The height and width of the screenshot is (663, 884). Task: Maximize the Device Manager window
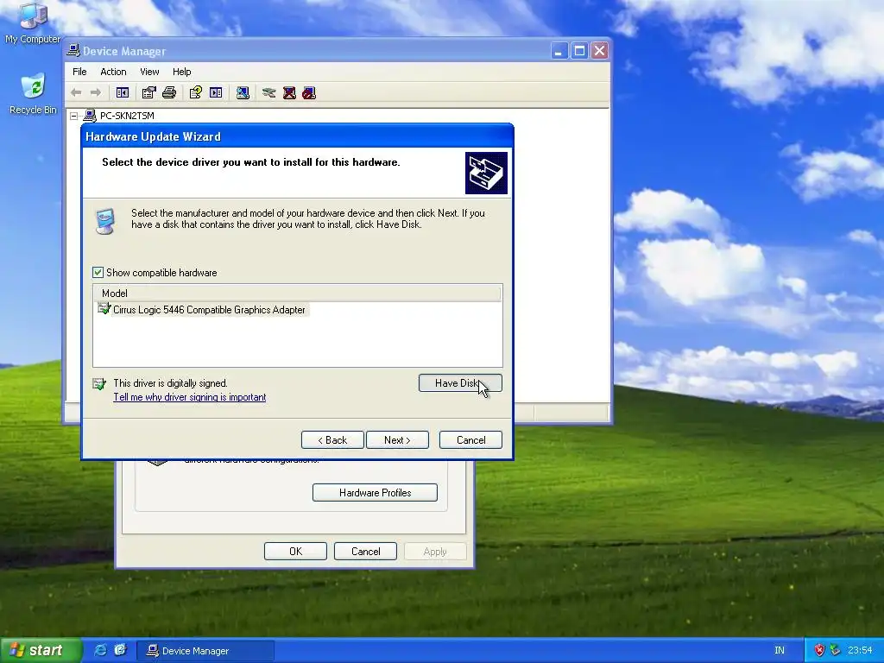(579, 51)
